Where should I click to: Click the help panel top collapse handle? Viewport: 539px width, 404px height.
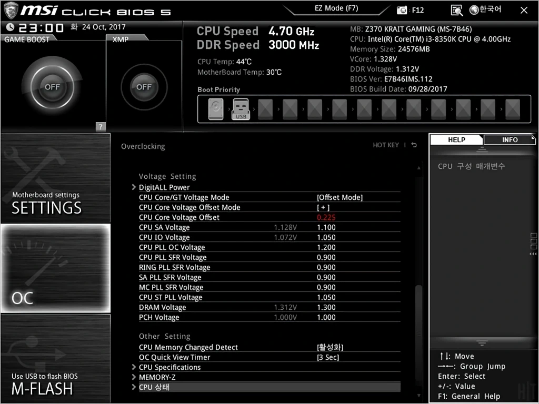tap(482, 149)
